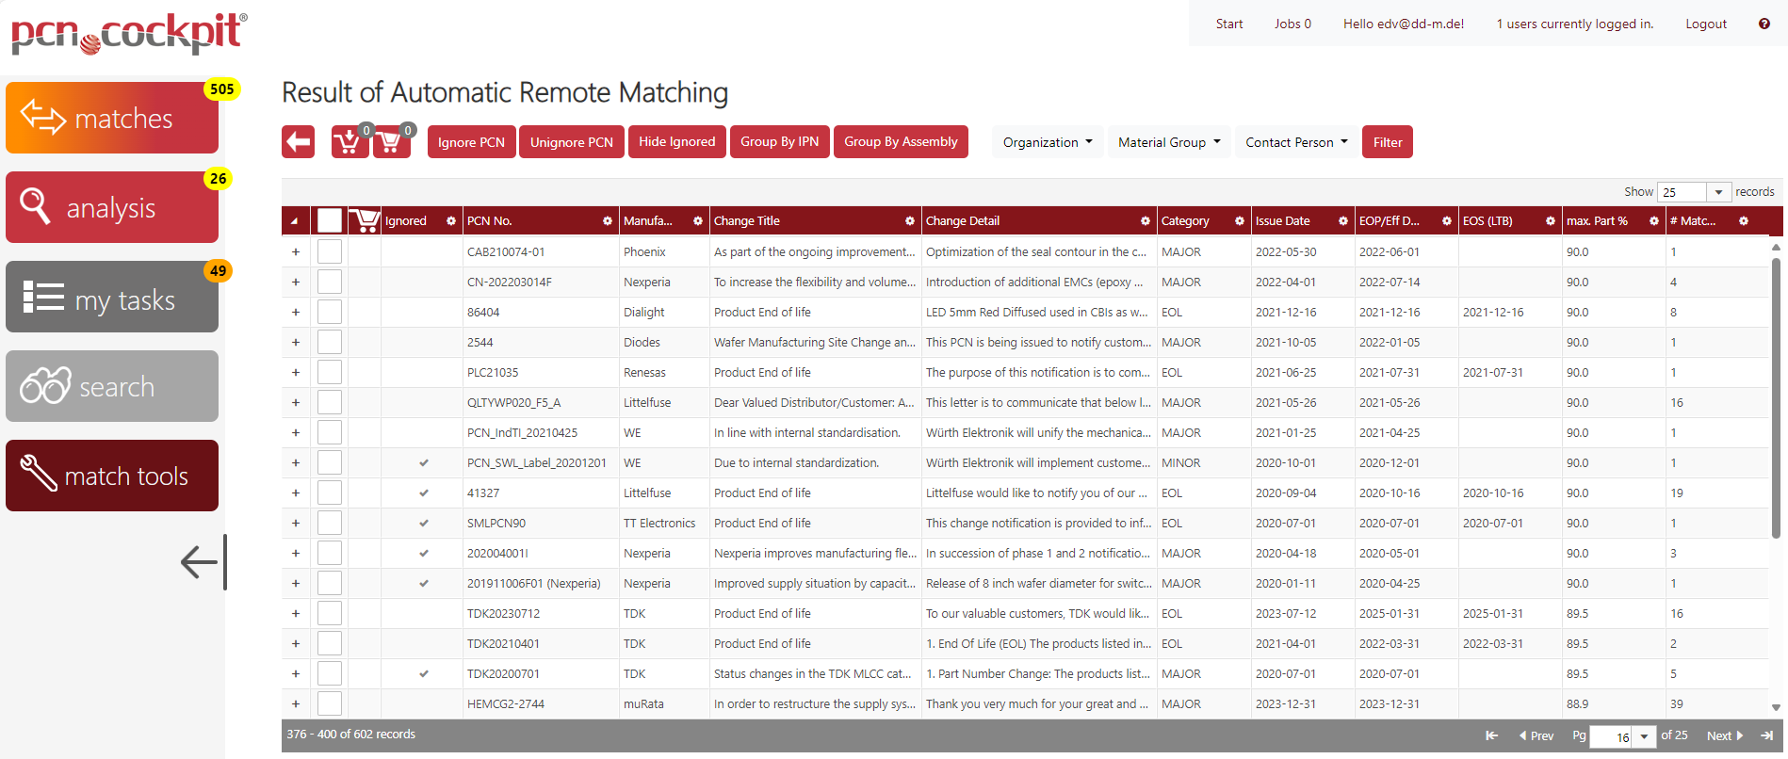
Task: Click the Group By IPN button
Action: (x=779, y=142)
